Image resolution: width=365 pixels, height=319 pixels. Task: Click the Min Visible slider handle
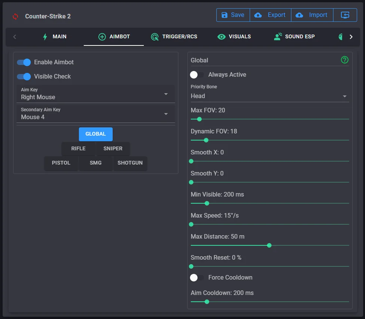[x=207, y=203]
